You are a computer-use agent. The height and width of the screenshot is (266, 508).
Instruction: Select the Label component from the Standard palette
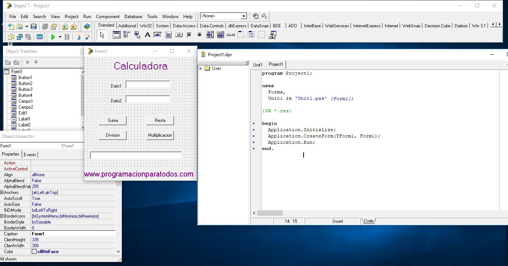click(147, 35)
